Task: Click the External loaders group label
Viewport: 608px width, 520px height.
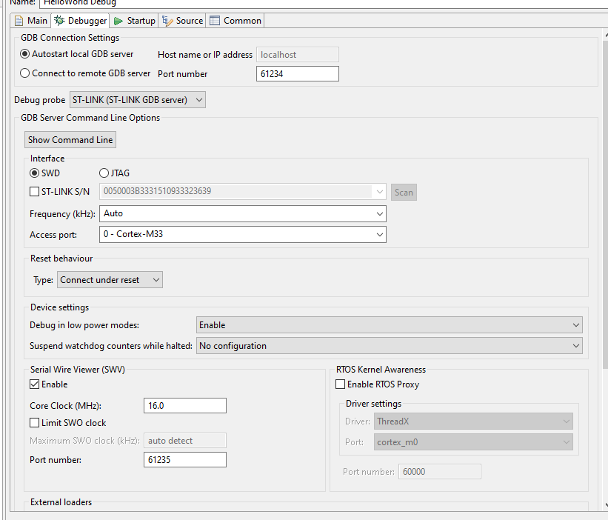Action: pos(61,502)
